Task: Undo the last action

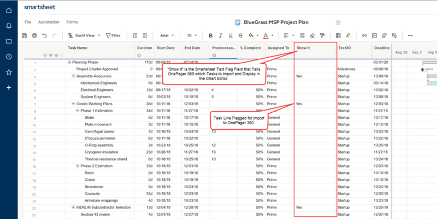Action: [44, 35]
